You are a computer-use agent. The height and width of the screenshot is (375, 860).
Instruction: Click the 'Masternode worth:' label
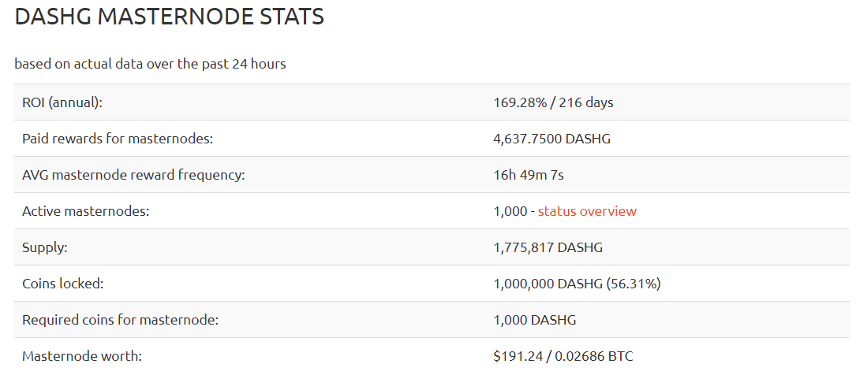click(82, 356)
